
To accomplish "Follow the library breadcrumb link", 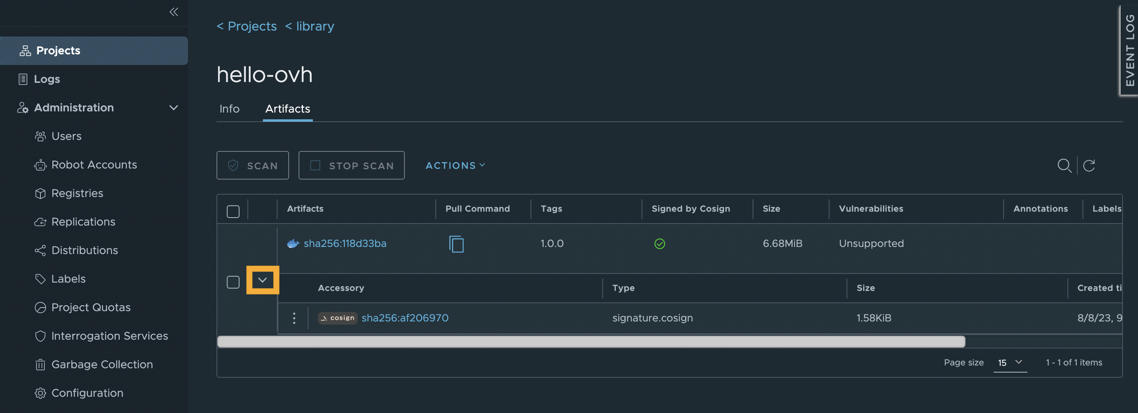I will (314, 26).
